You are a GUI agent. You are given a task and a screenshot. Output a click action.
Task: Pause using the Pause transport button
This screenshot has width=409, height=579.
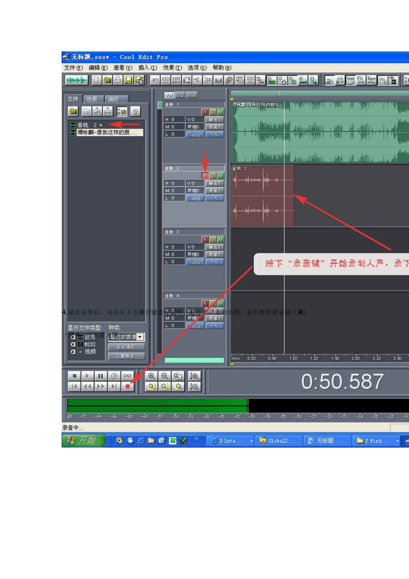[100, 376]
